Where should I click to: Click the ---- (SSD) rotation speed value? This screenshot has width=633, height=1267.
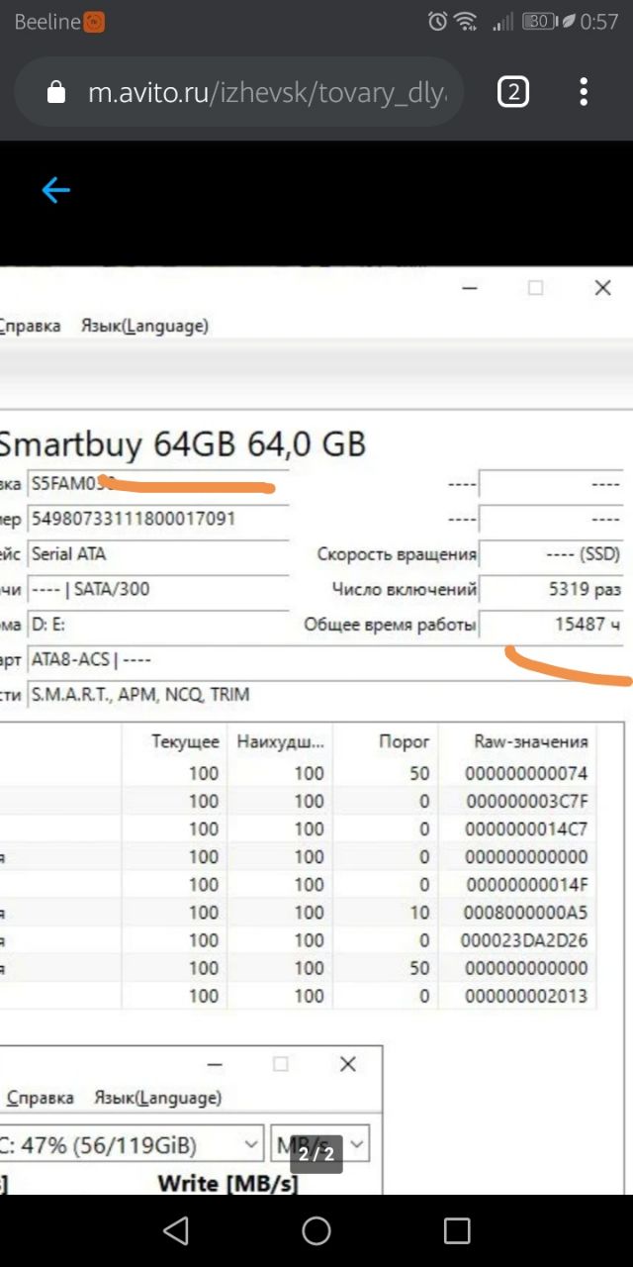click(x=551, y=554)
